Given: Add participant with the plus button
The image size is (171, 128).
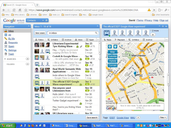Looking at the screenshot, I should pyautogui.click(x=153, y=35).
